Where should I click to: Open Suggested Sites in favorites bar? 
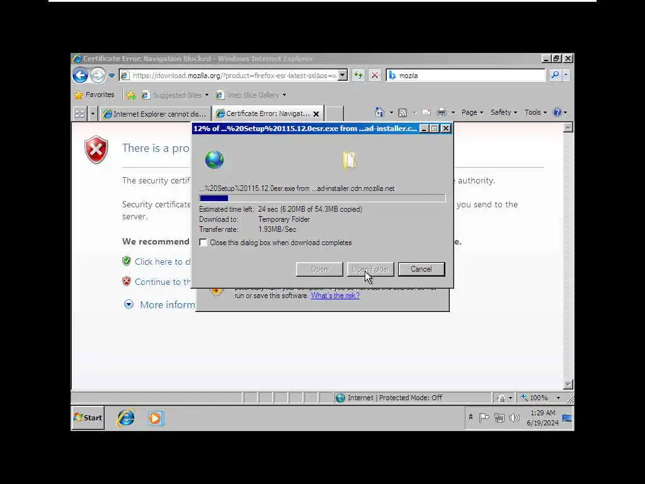175,96
